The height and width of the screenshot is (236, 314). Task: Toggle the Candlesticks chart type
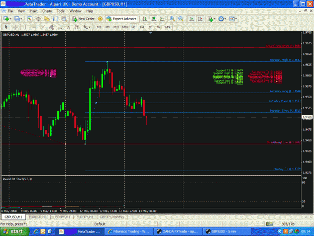point(154,19)
